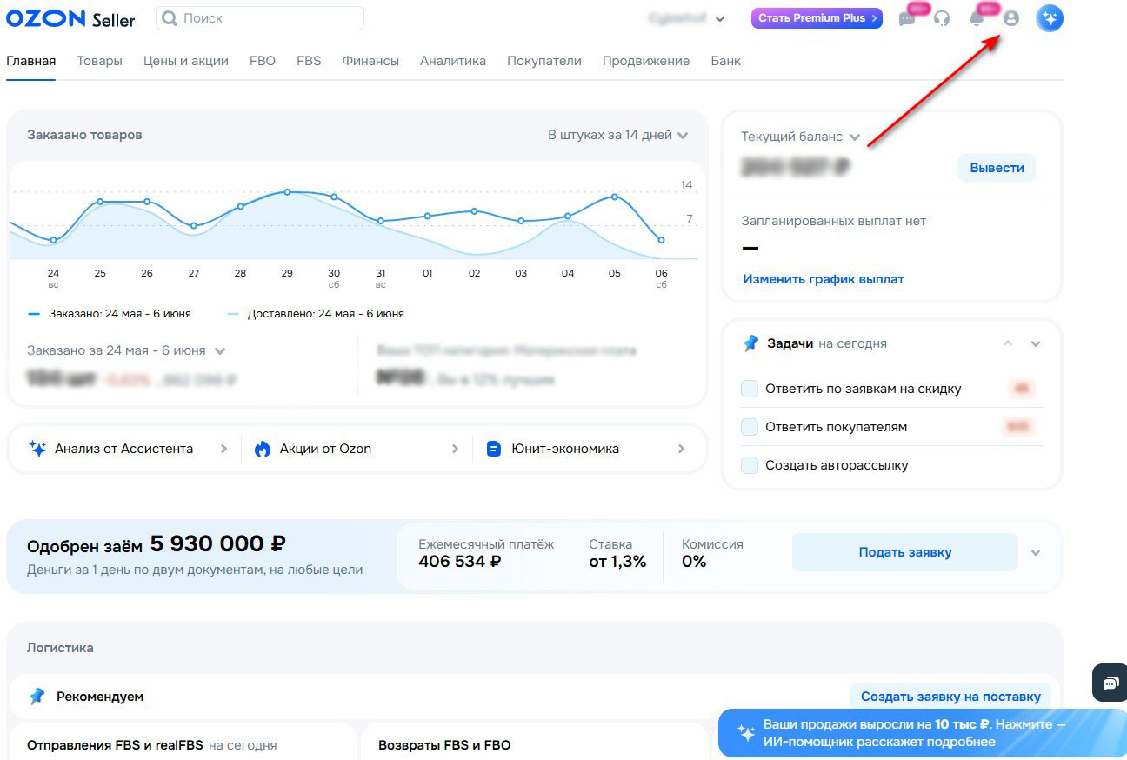Screen dimensions: 1127x760
Task: Open the user profile icon
Action: tap(1010, 18)
